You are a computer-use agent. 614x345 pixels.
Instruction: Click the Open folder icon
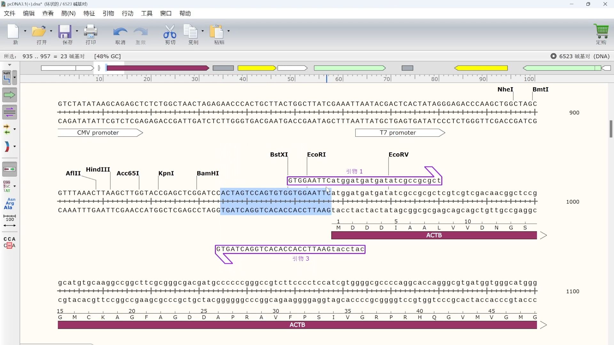pyautogui.click(x=39, y=31)
